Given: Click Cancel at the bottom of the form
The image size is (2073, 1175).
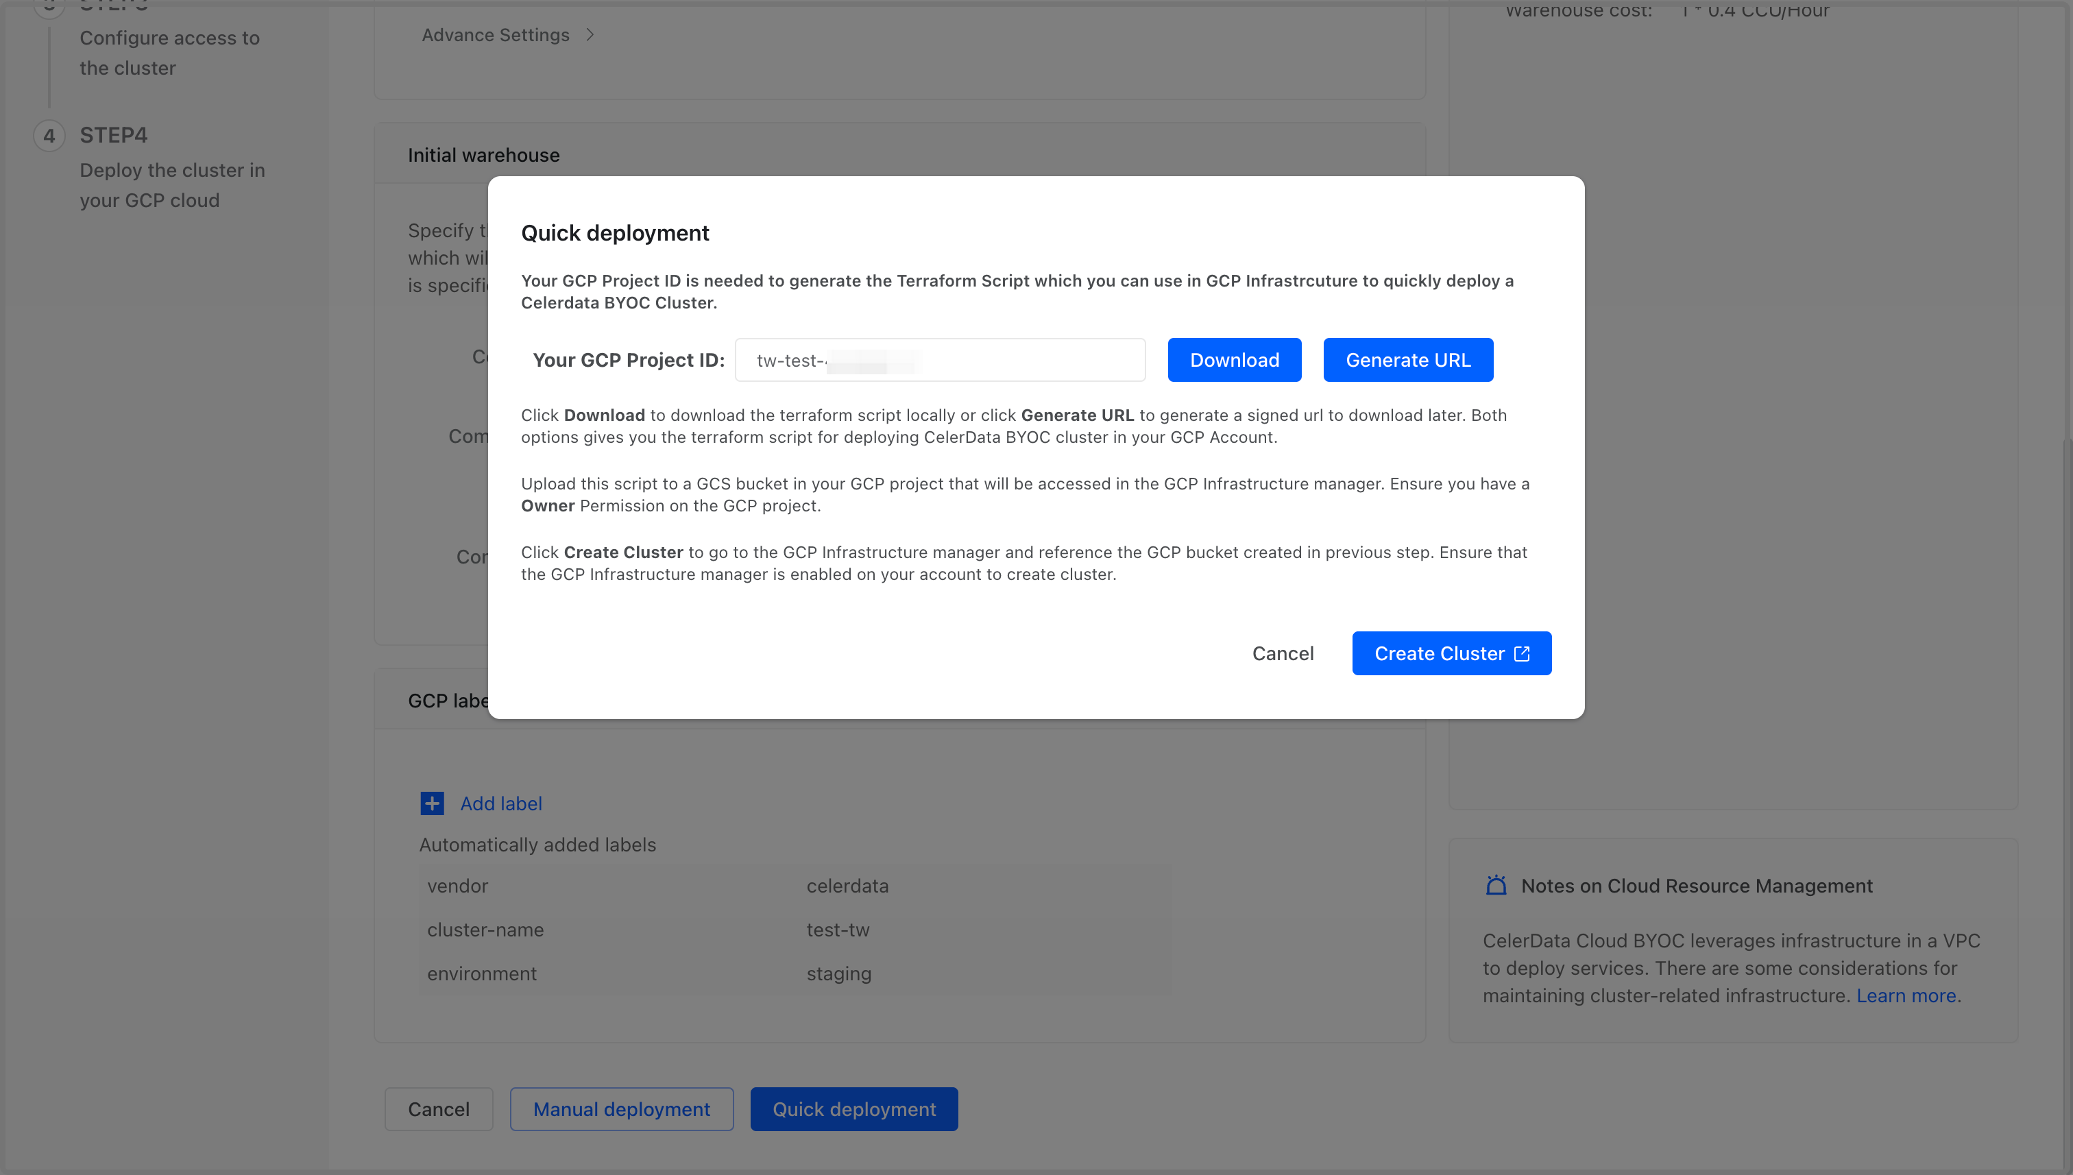Looking at the screenshot, I should pos(438,1109).
